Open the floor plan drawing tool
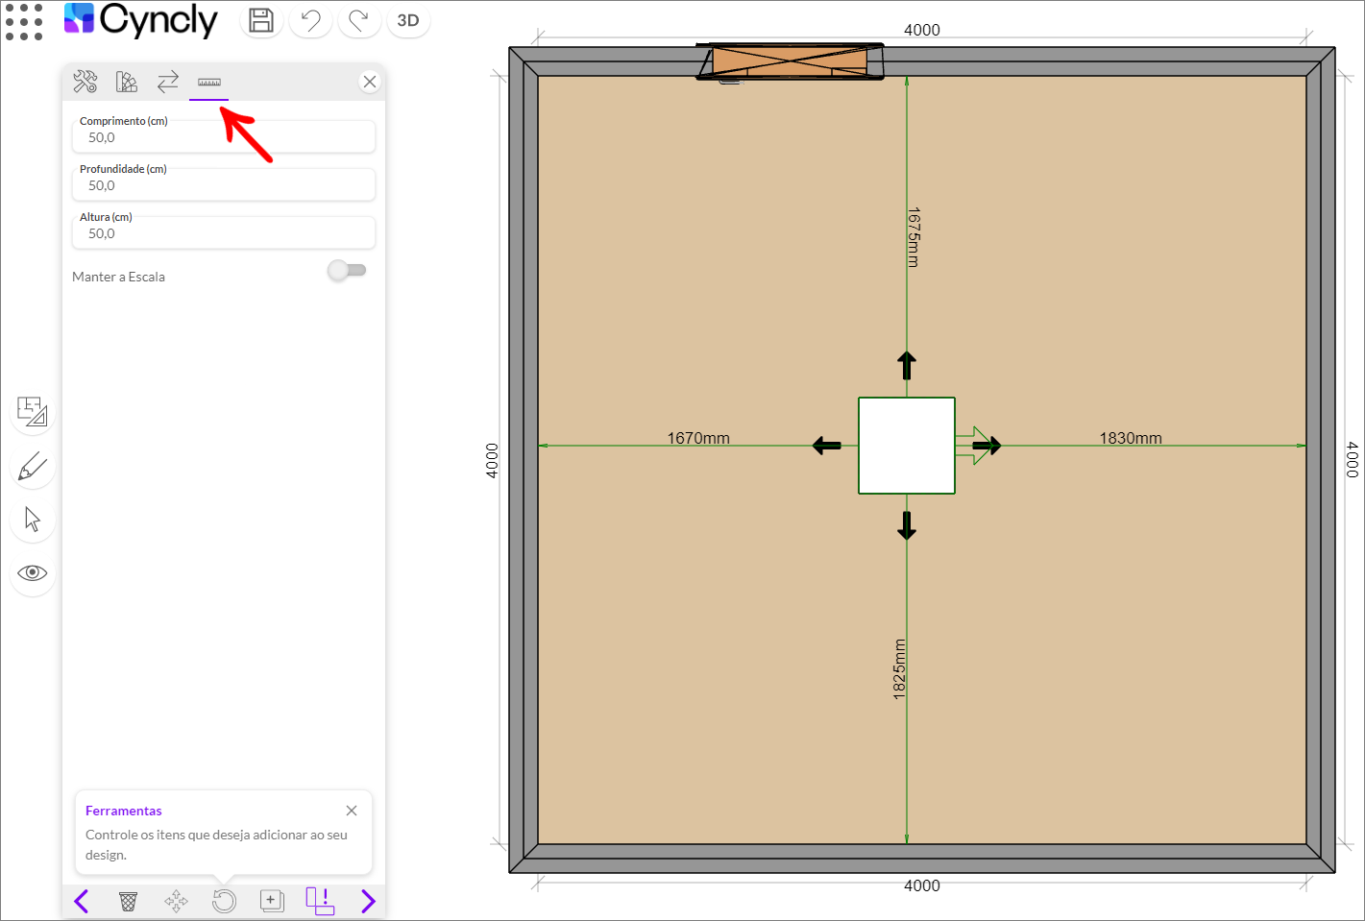The height and width of the screenshot is (921, 1365). [33, 412]
